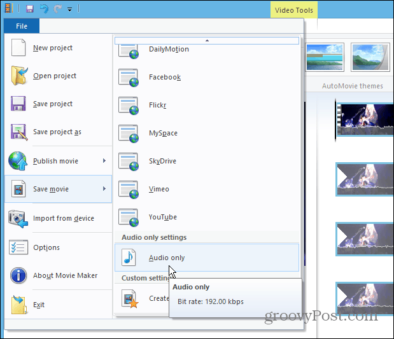Open the Customize Quick Access Toolbar dropdown

tap(69, 10)
